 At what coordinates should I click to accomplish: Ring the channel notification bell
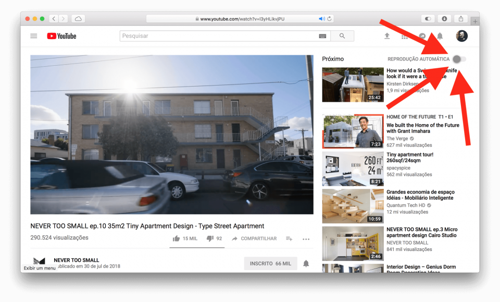pos(306,263)
